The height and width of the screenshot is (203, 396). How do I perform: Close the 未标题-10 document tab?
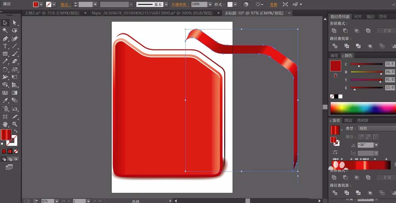click(289, 13)
